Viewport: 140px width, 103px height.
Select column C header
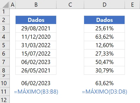pos(70,4)
